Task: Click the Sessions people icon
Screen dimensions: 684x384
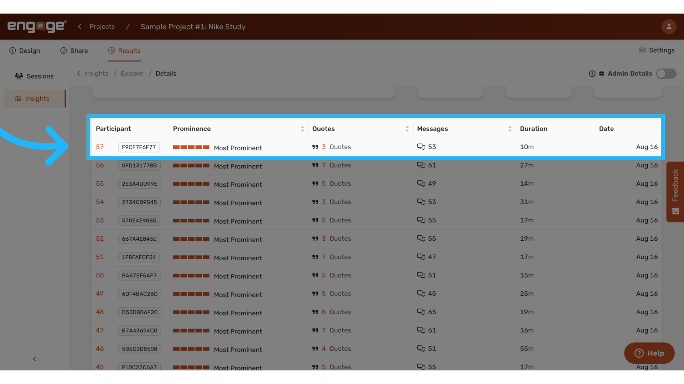Action: (x=19, y=76)
